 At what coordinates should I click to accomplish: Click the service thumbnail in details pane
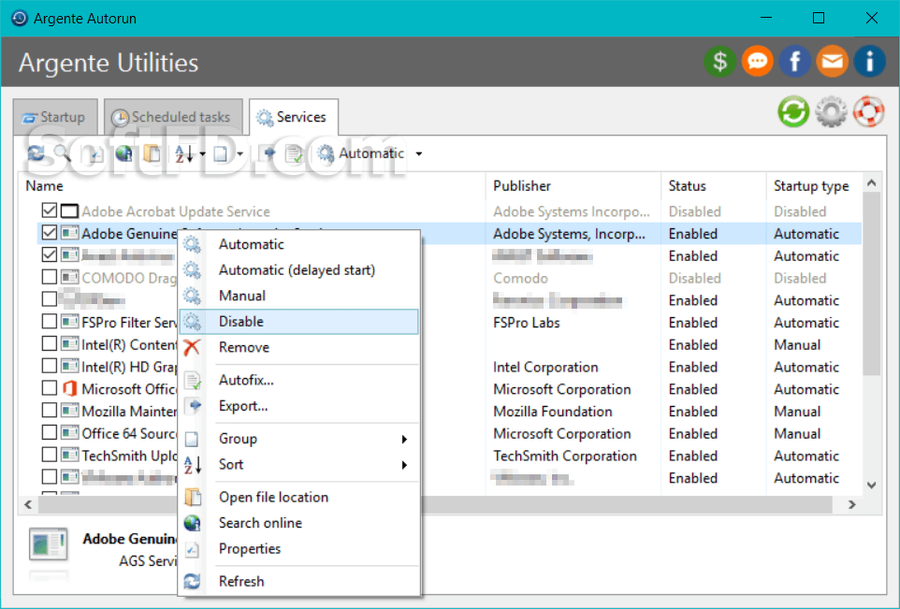[x=49, y=544]
